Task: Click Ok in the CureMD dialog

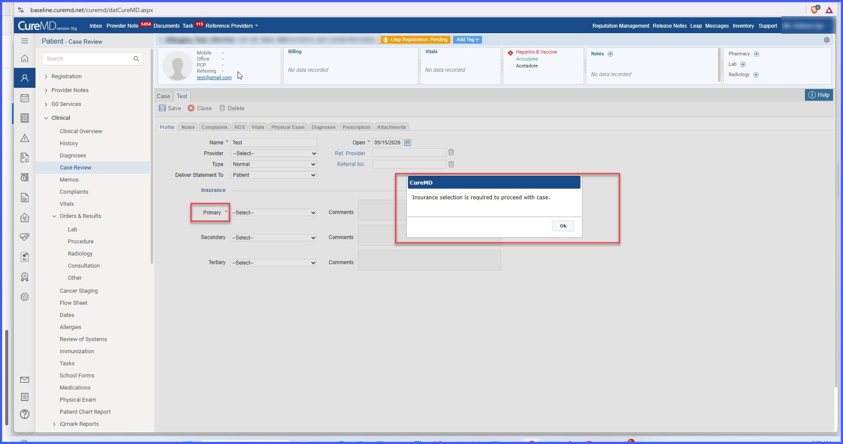Action: coord(563,226)
